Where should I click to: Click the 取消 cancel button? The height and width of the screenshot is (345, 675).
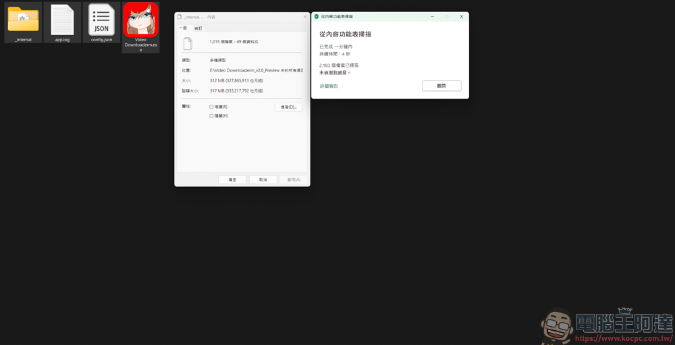263,180
